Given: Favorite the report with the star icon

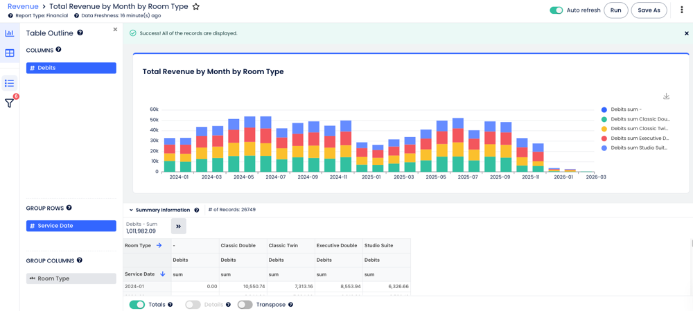Looking at the screenshot, I should 196,7.
